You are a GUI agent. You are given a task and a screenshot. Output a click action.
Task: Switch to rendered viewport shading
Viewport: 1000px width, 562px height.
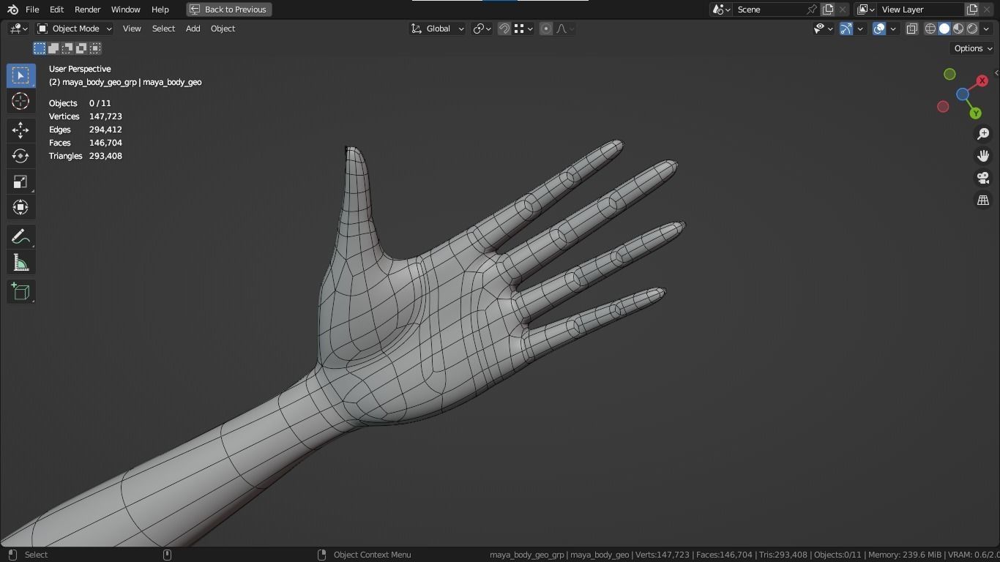(972, 29)
